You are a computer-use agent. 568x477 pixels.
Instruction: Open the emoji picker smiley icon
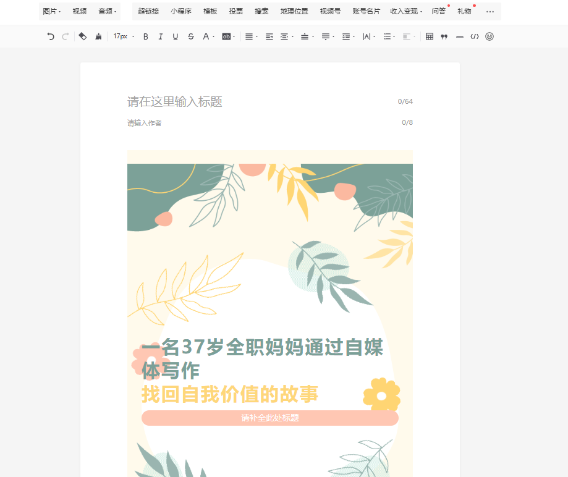tap(490, 36)
